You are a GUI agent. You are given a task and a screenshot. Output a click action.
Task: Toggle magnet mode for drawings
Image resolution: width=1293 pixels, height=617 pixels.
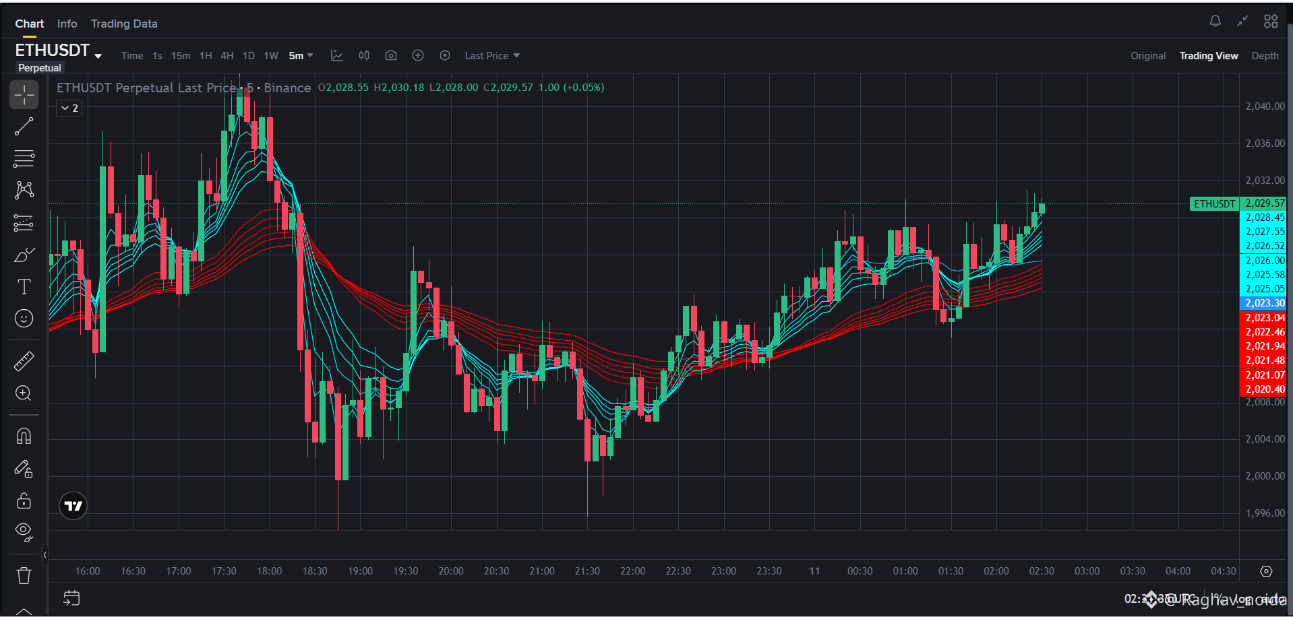pos(24,436)
